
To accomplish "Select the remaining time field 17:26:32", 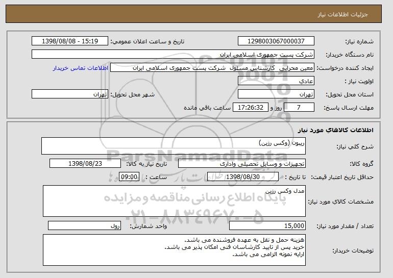I will point(251,108).
